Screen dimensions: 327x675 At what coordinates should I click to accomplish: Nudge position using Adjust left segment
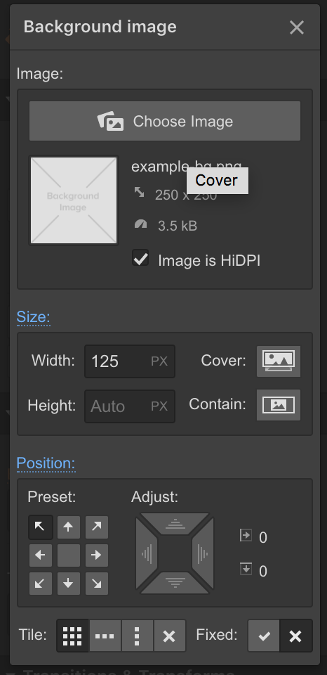click(146, 553)
